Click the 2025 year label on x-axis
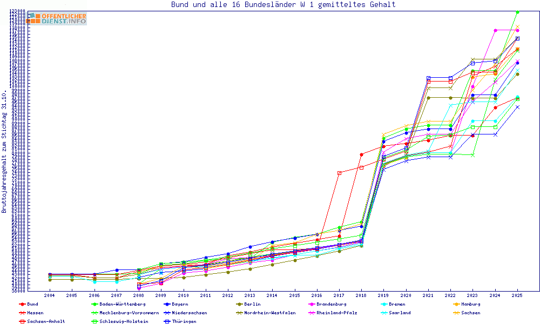The height and width of the screenshot is (324, 540). pos(517,295)
